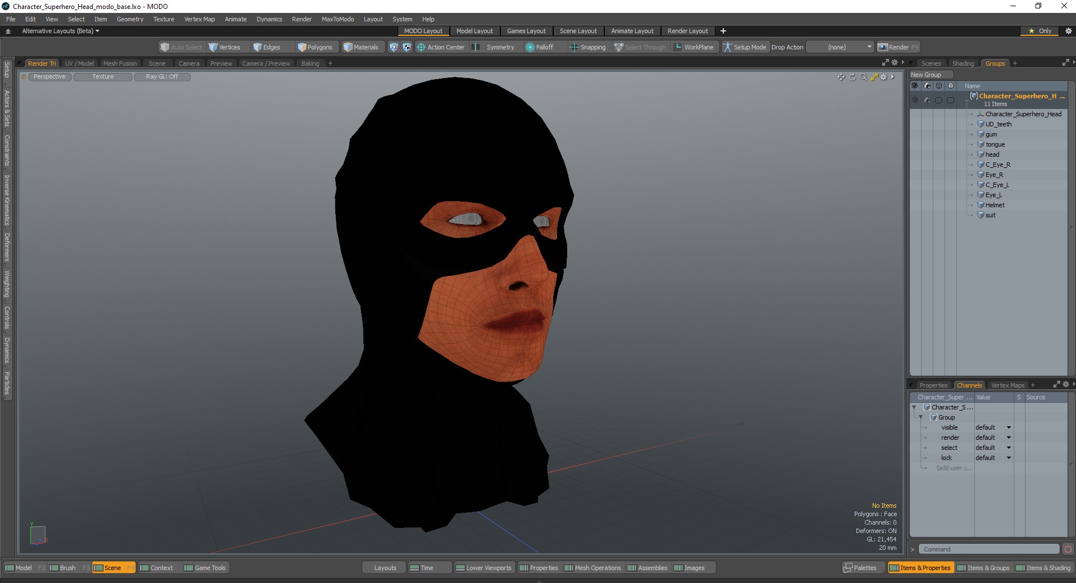The height and width of the screenshot is (583, 1076).
Task: Click the Mesh Operations button
Action: tap(592, 568)
